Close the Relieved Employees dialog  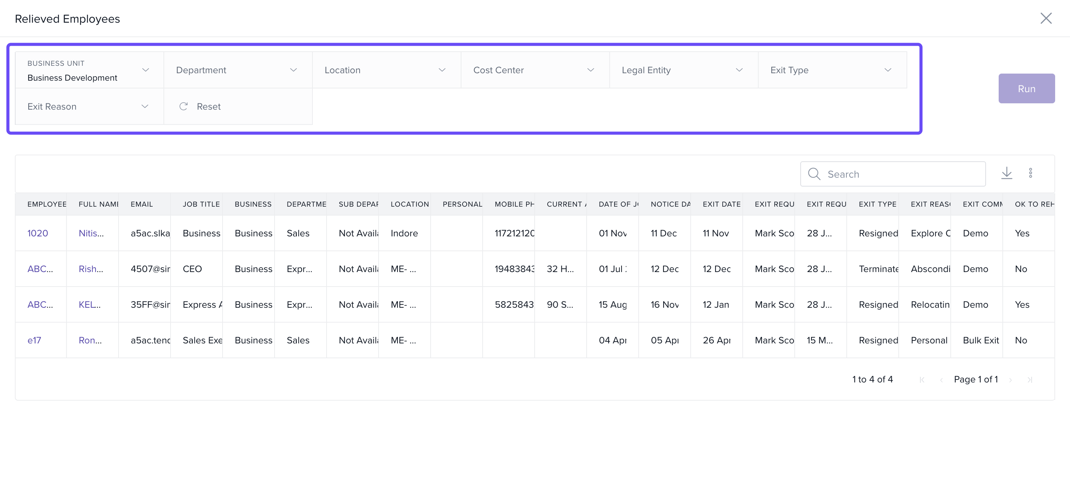coord(1045,18)
